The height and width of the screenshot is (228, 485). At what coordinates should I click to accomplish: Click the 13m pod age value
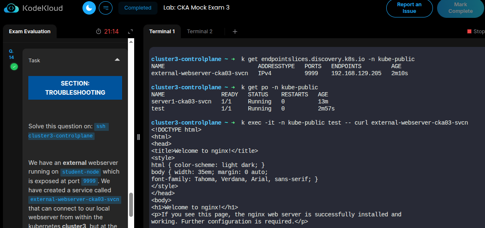tap(323, 101)
